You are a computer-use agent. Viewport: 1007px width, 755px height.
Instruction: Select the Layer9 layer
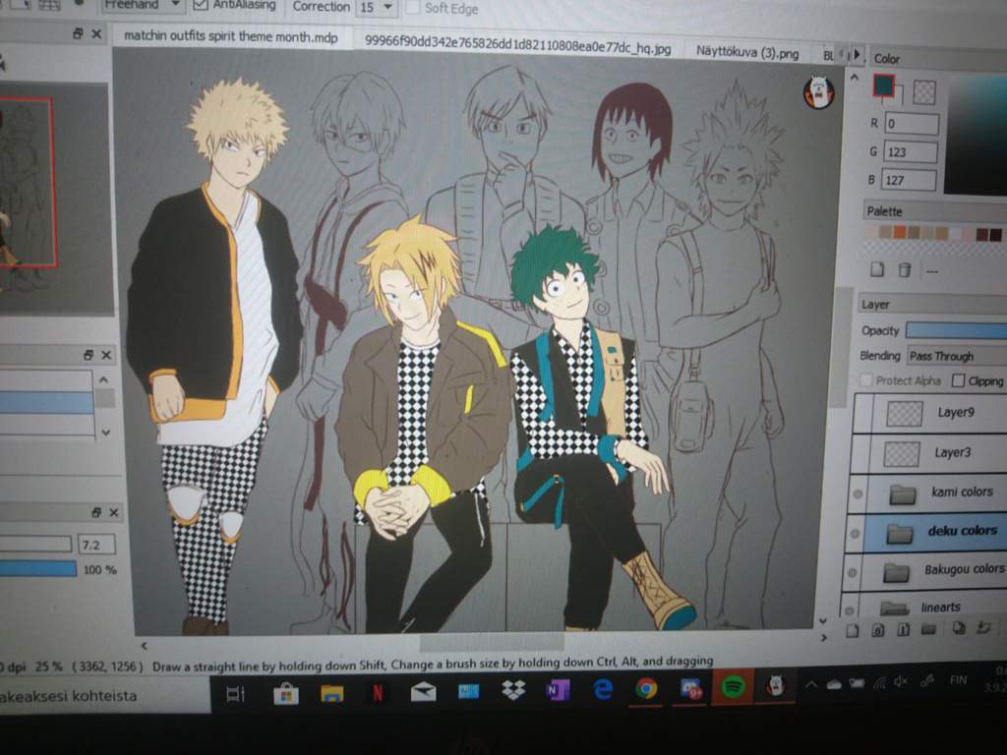click(x=944, y=413)
